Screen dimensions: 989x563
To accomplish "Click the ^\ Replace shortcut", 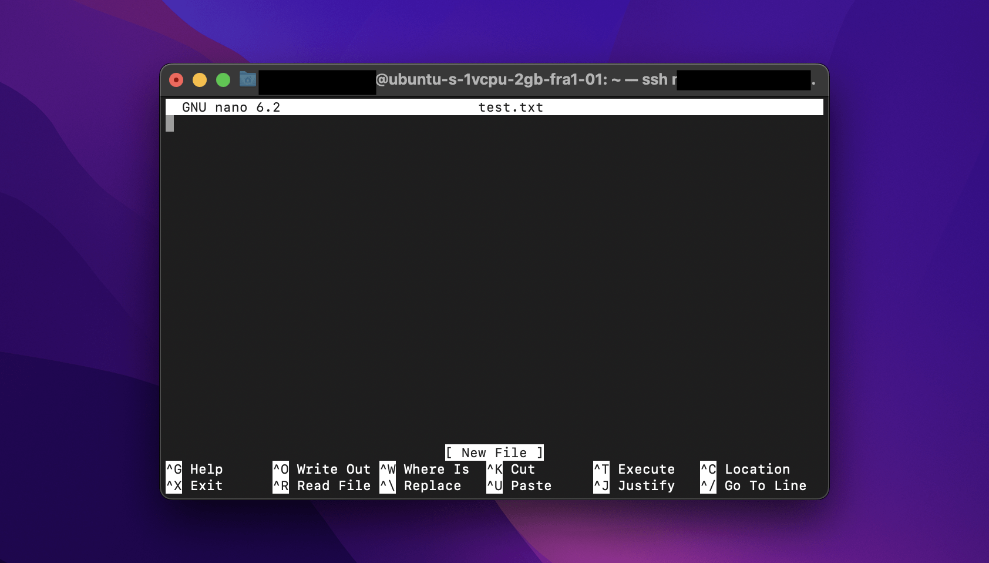I will [421, 485].
